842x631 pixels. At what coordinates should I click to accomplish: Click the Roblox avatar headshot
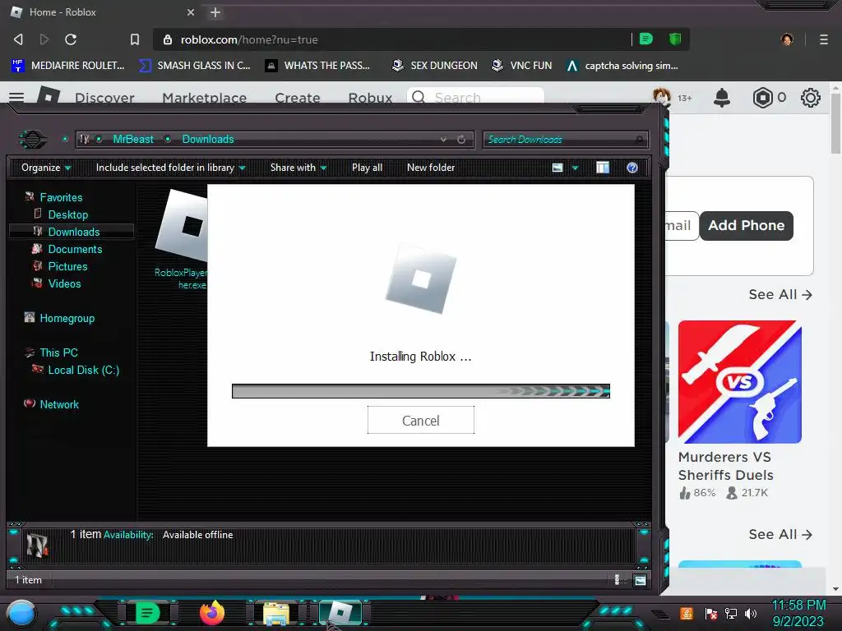pos(662,97)
